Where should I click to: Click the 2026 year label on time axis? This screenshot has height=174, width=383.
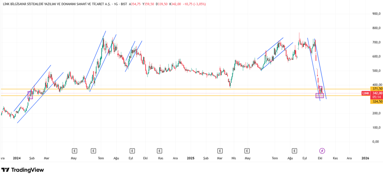point(365,158)
